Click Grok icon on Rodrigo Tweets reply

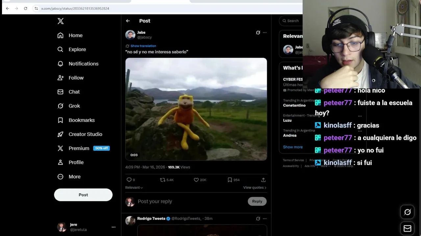[x=258, y=219]
